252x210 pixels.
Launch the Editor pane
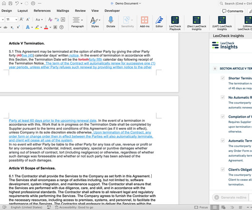point(159,22)
